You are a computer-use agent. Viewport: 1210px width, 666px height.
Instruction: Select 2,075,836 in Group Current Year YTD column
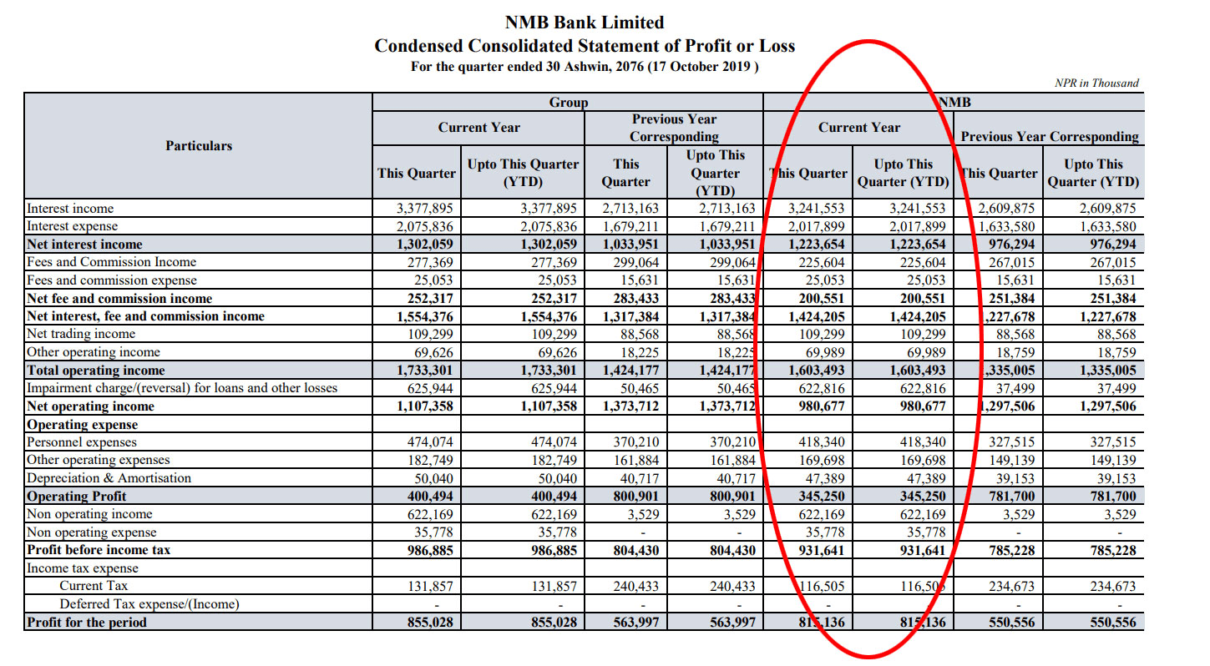click(x=548, y=226)
